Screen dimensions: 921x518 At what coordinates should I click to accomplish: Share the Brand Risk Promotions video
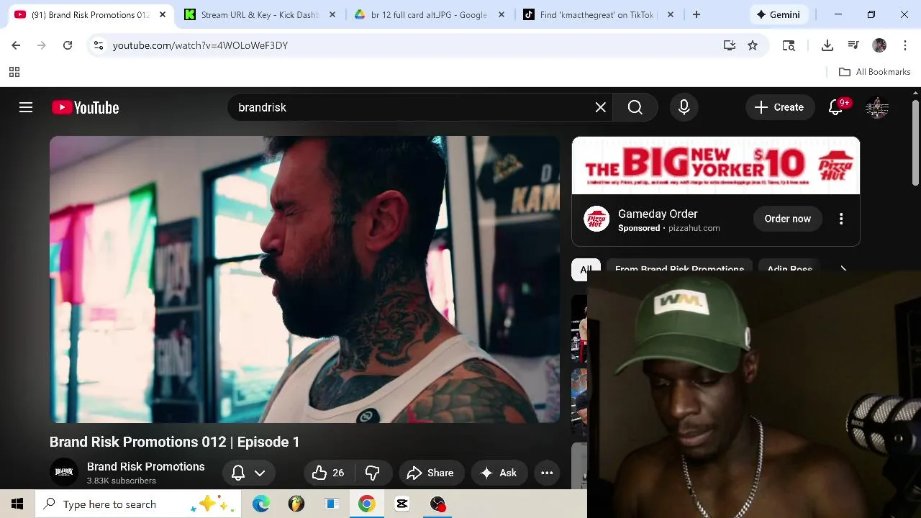(430, 473)
